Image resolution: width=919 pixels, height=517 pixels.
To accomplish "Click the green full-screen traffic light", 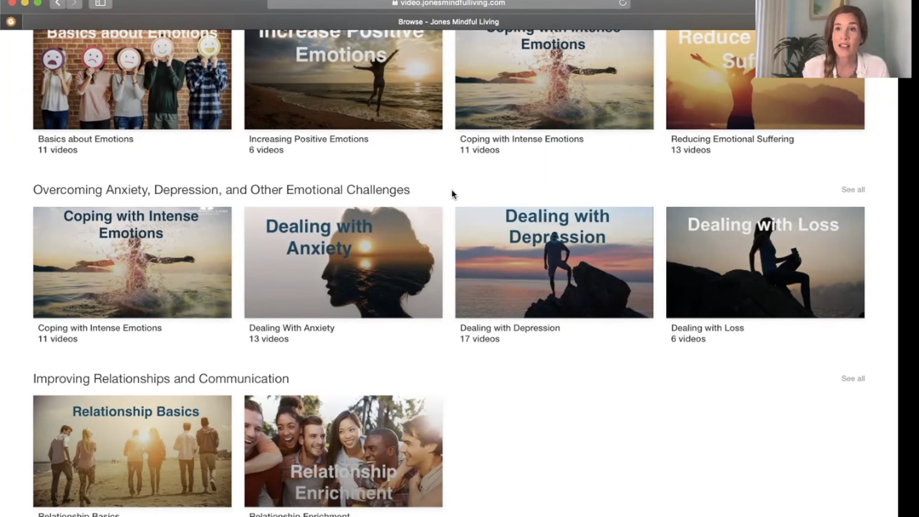I will tap(38, 3).
